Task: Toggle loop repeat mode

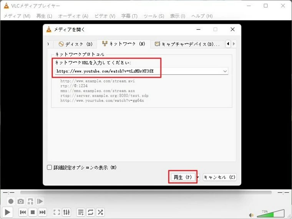Action: point(91,212)
